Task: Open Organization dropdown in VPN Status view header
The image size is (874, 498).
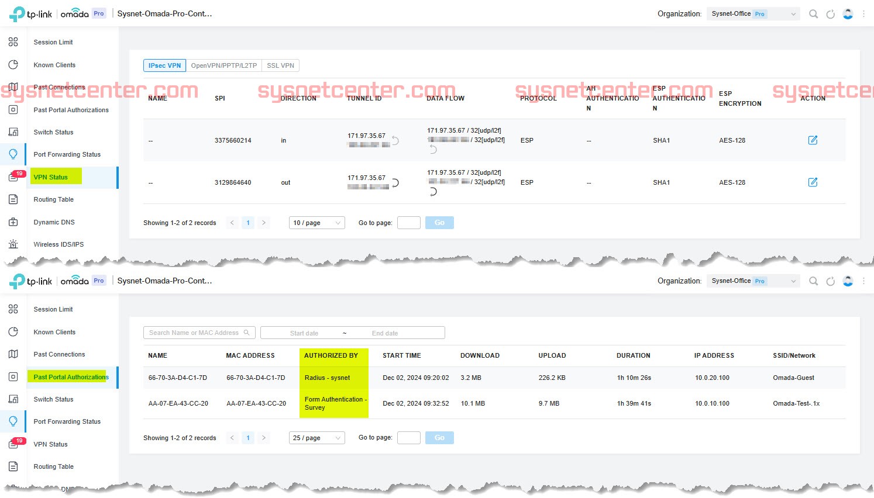Action: (753, 14)
